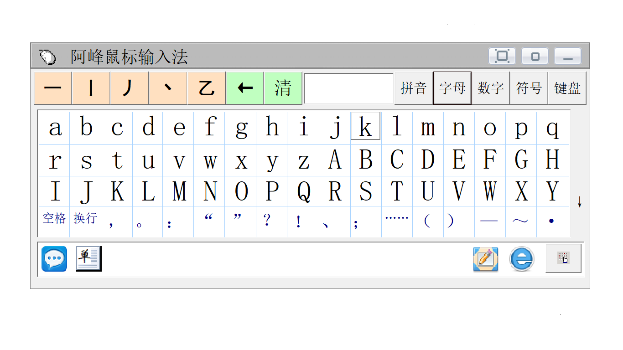Click the green backspace arrow button
The height and width of the screenshot is (350, 623).
pos(244,88)
